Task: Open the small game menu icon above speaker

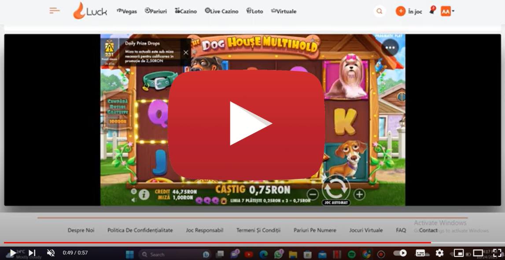Action: (x=134, y=191)
